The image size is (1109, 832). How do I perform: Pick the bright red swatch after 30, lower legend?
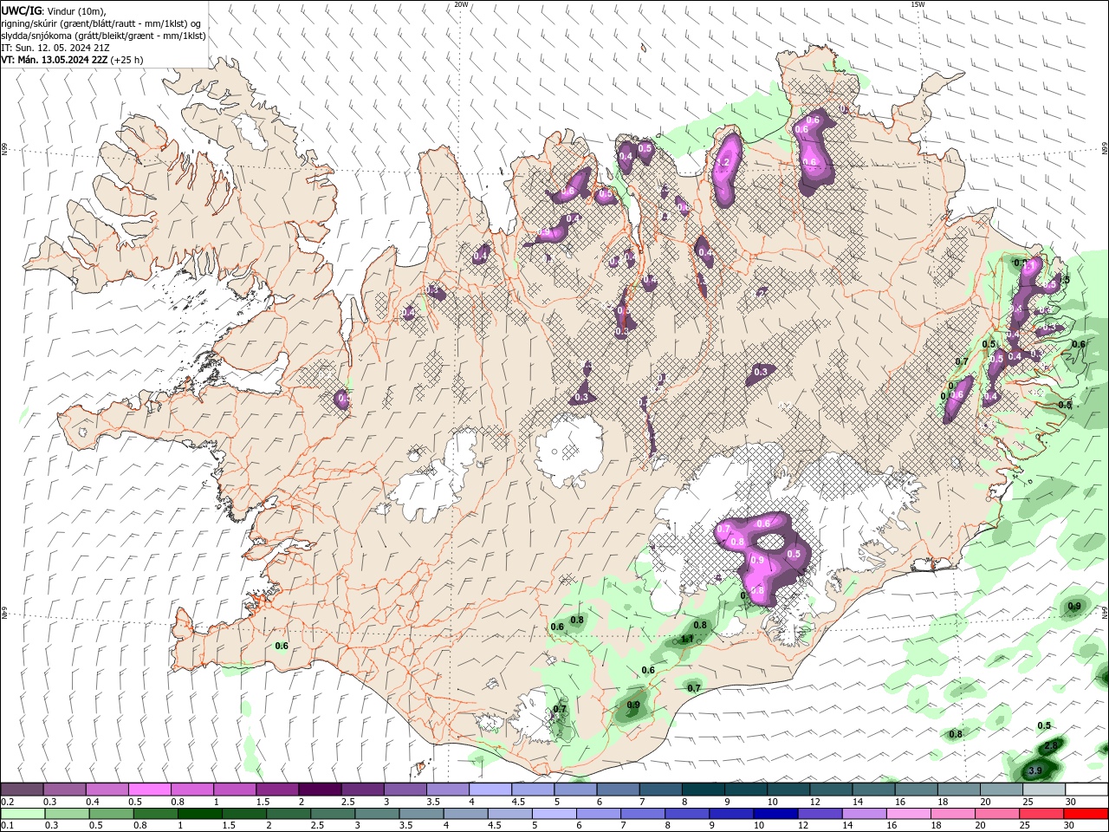(1086, 815)
